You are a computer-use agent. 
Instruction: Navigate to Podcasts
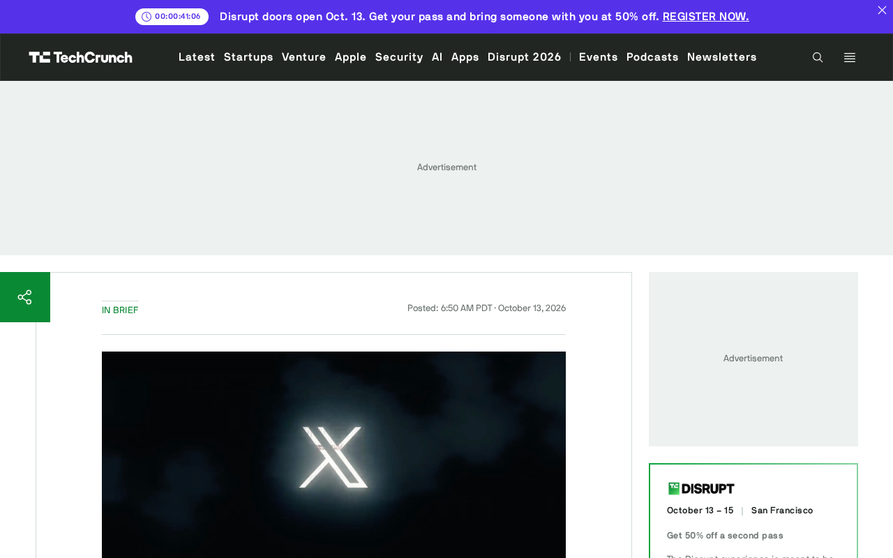pyautogui.click(x=652, y=57)
